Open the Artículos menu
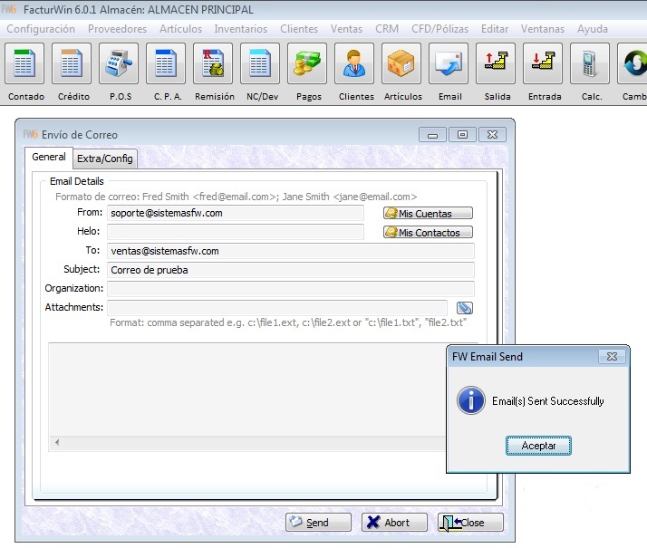 (180, 29)
